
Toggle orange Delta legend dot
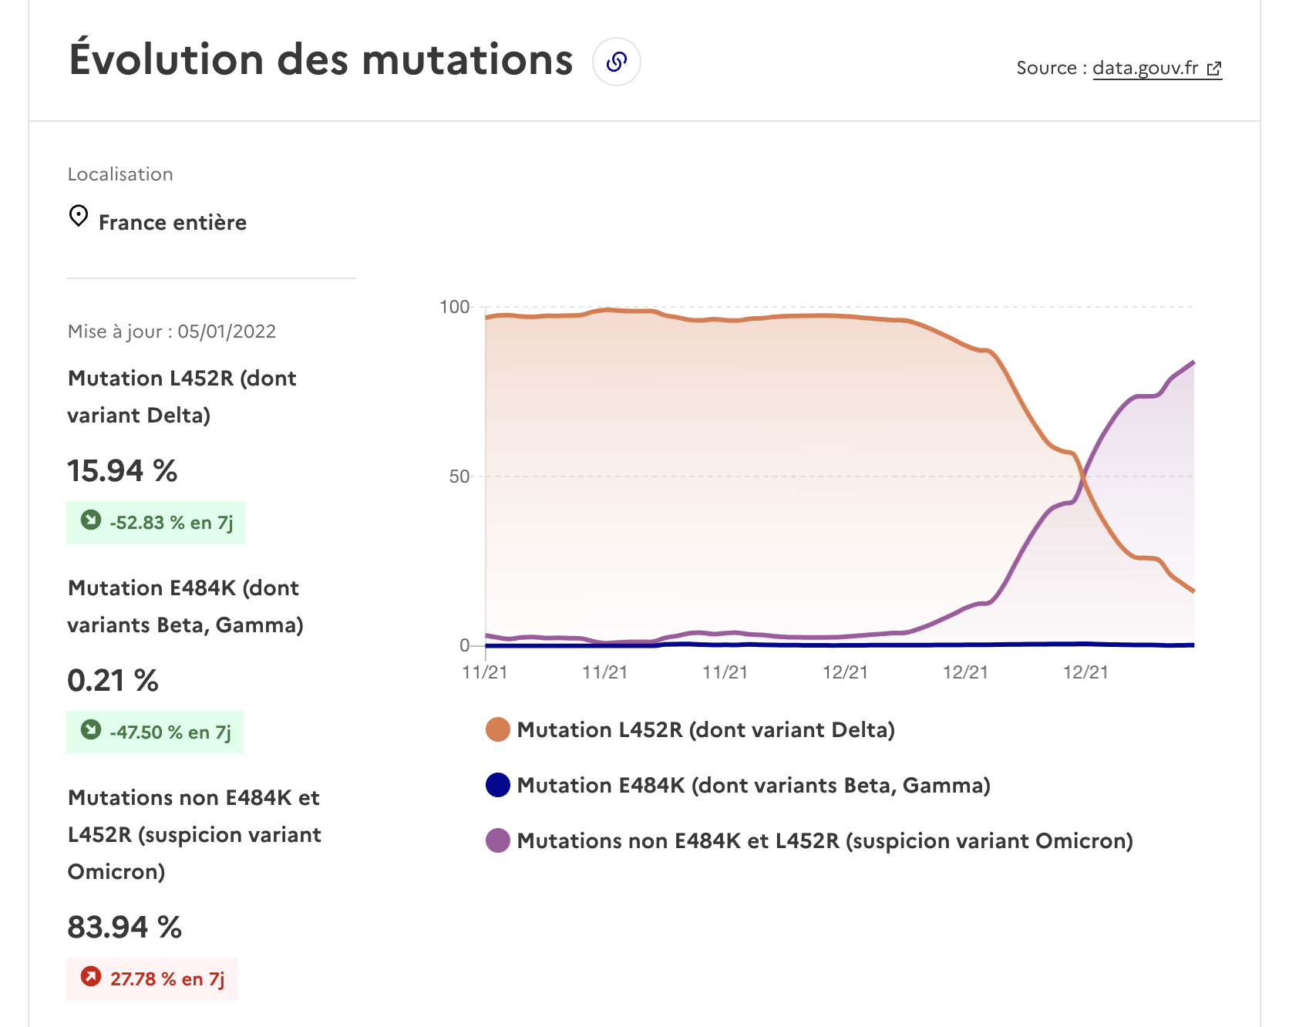(x=498, y=729)
